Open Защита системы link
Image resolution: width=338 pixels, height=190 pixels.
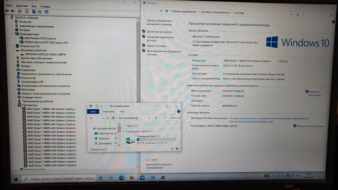pyautogui.click(x=156, y=46)
